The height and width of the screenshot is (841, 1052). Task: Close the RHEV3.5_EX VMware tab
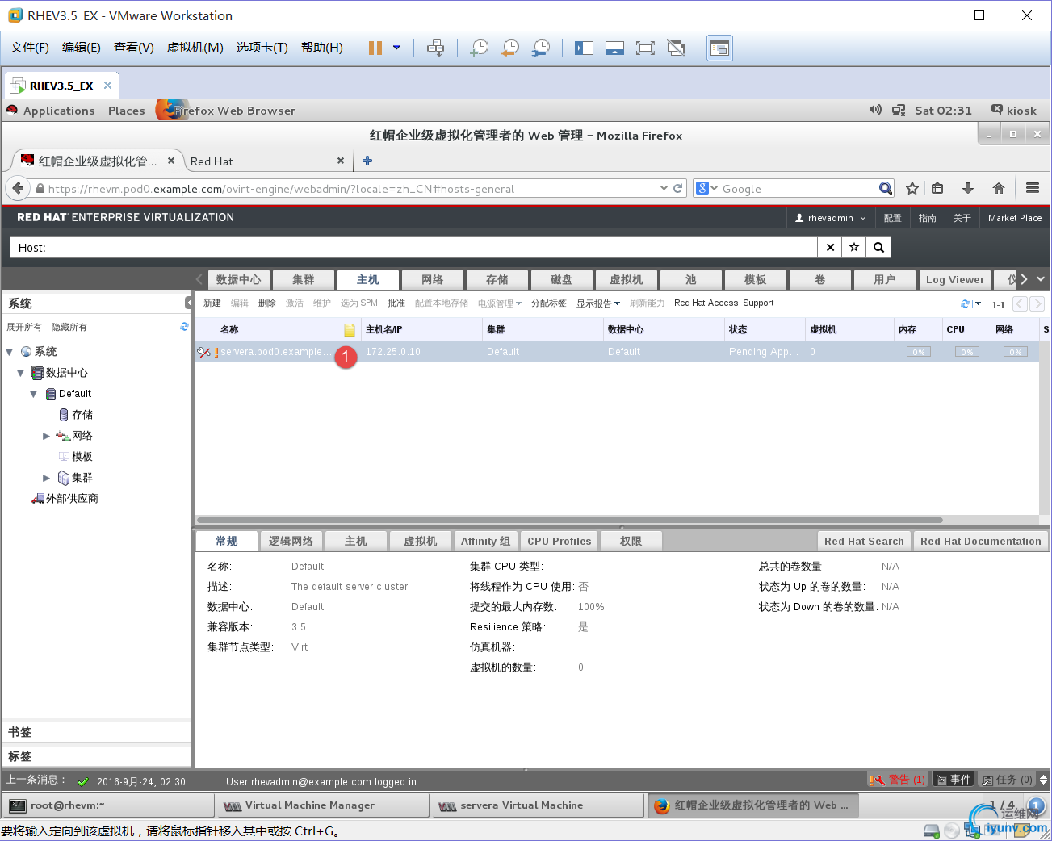(x=107, y=85)
